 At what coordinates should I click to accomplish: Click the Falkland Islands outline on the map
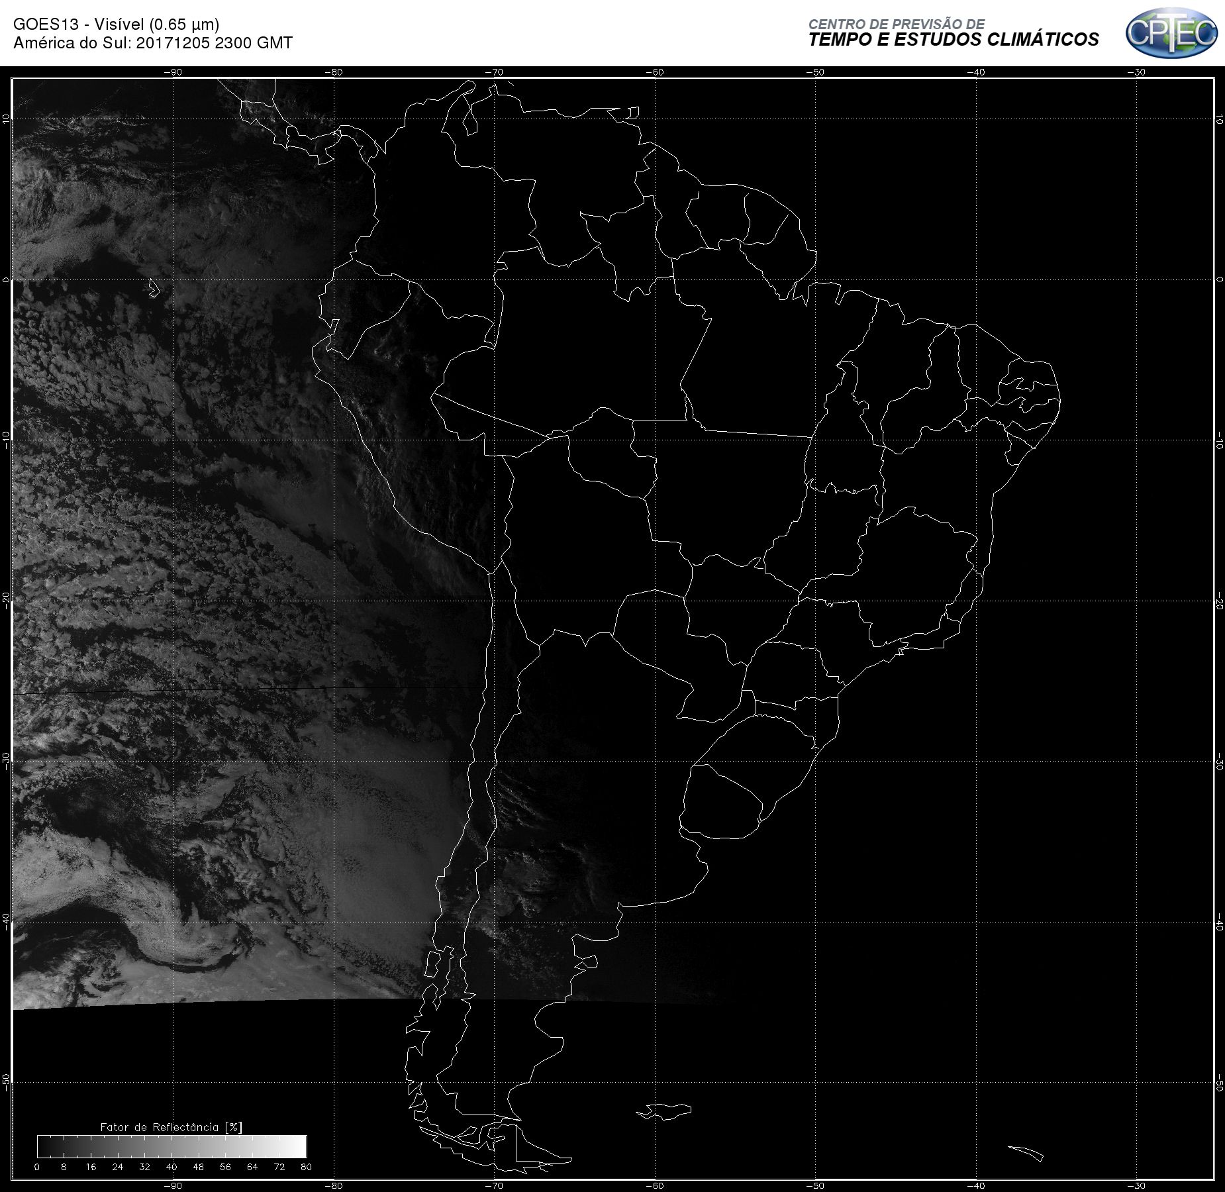click(664, 1111)
